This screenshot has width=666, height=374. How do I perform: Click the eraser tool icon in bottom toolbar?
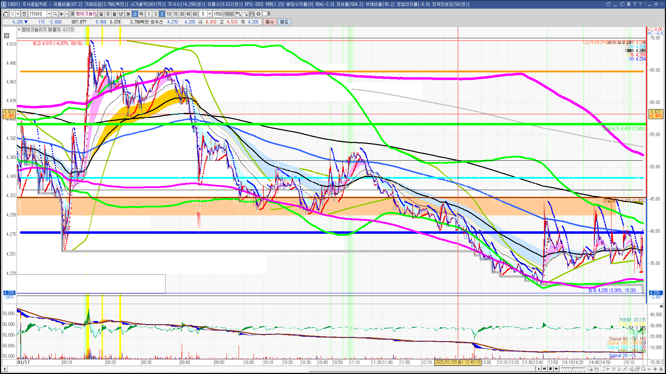tap(631, 369)
